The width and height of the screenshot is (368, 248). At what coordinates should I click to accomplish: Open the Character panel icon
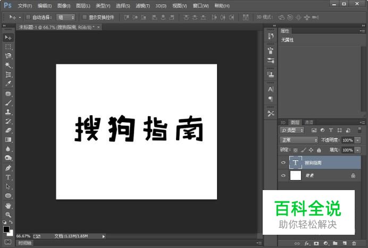271,89
